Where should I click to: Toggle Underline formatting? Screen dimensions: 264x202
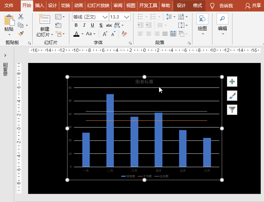pos(92,25)
